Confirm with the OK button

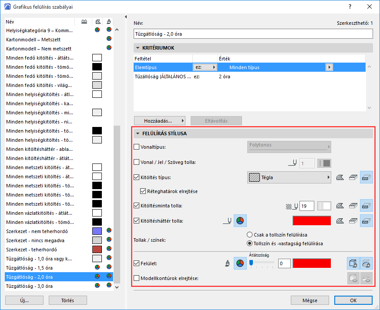(353, 300)
